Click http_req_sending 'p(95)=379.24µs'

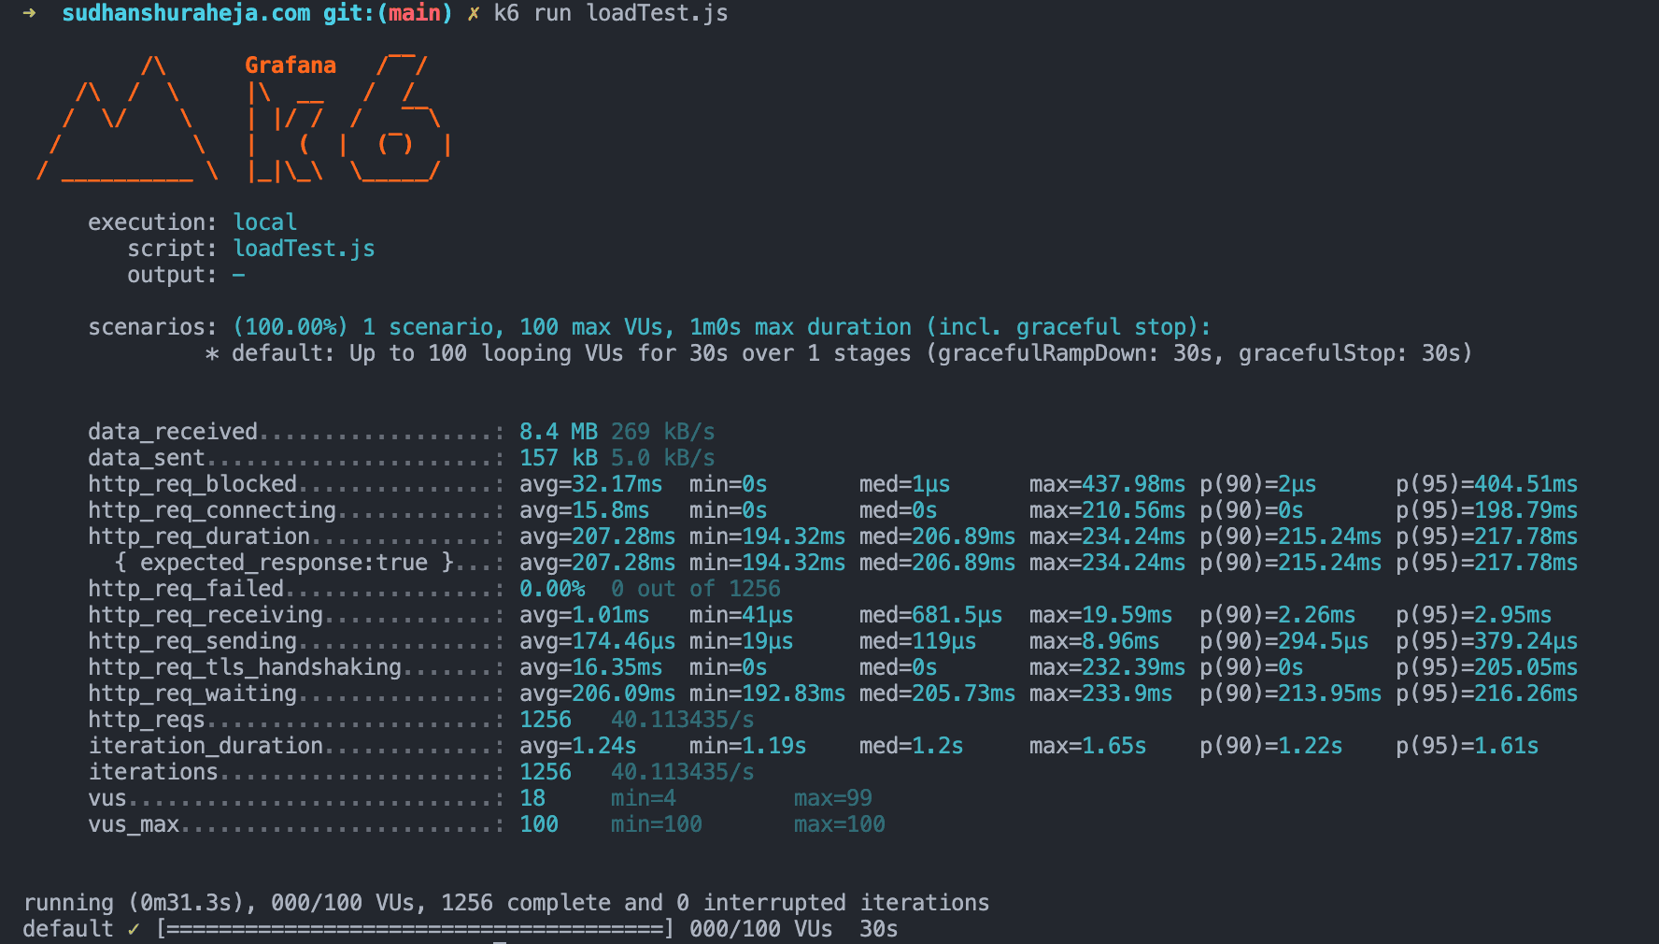pos(1486,641)
